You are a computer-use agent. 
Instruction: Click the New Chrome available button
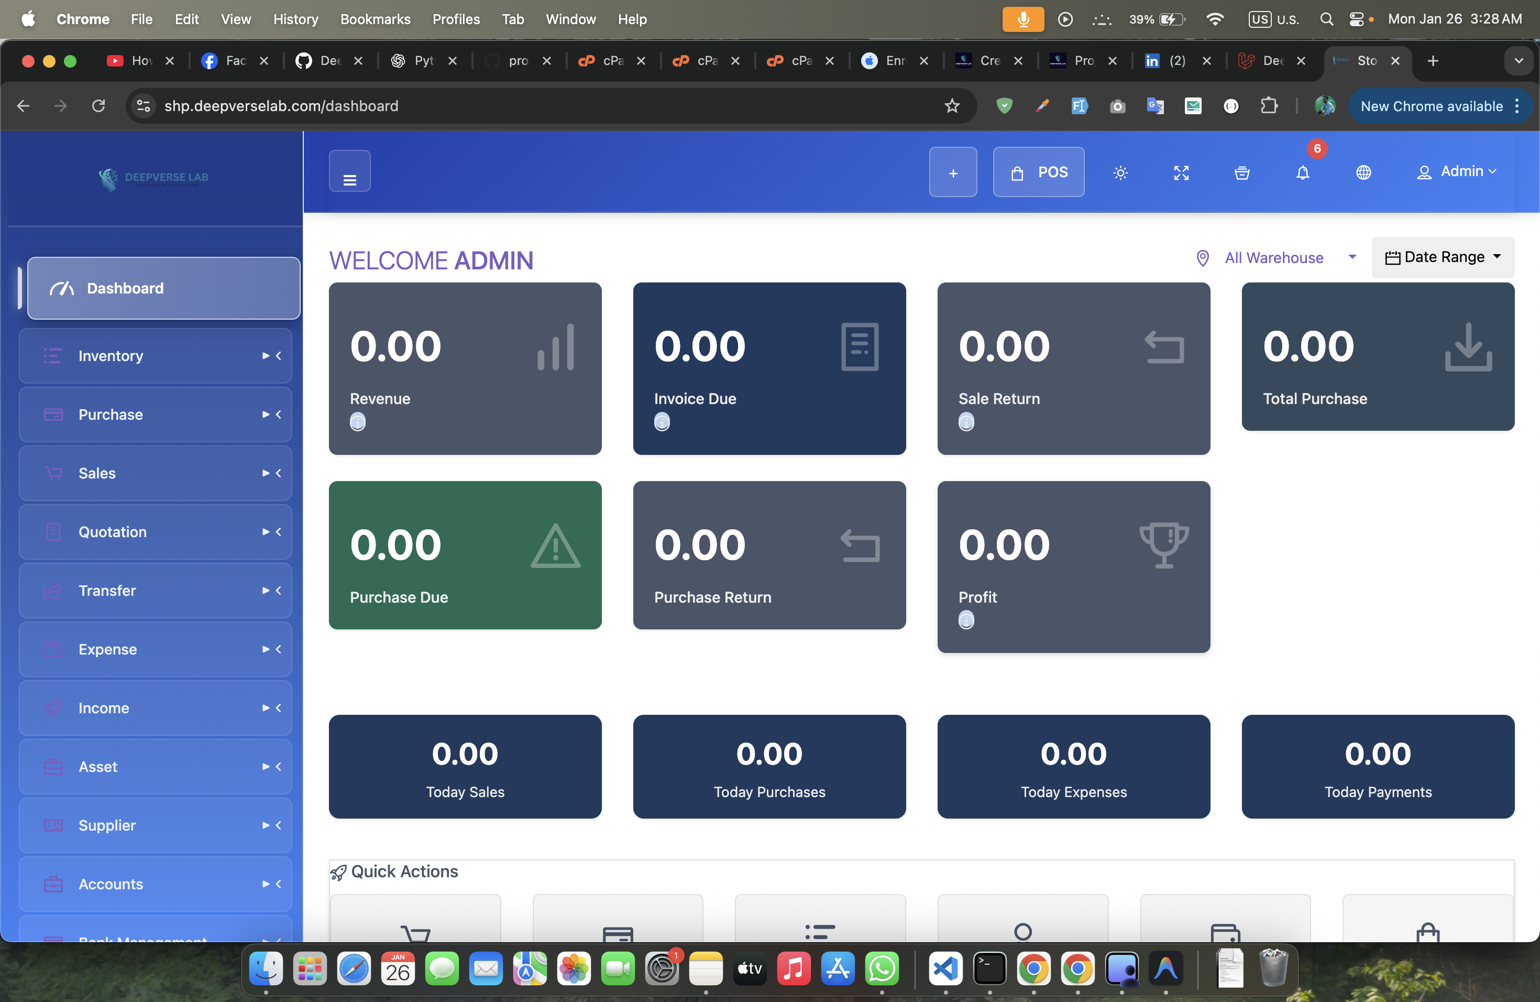(x=1431, y=106)
